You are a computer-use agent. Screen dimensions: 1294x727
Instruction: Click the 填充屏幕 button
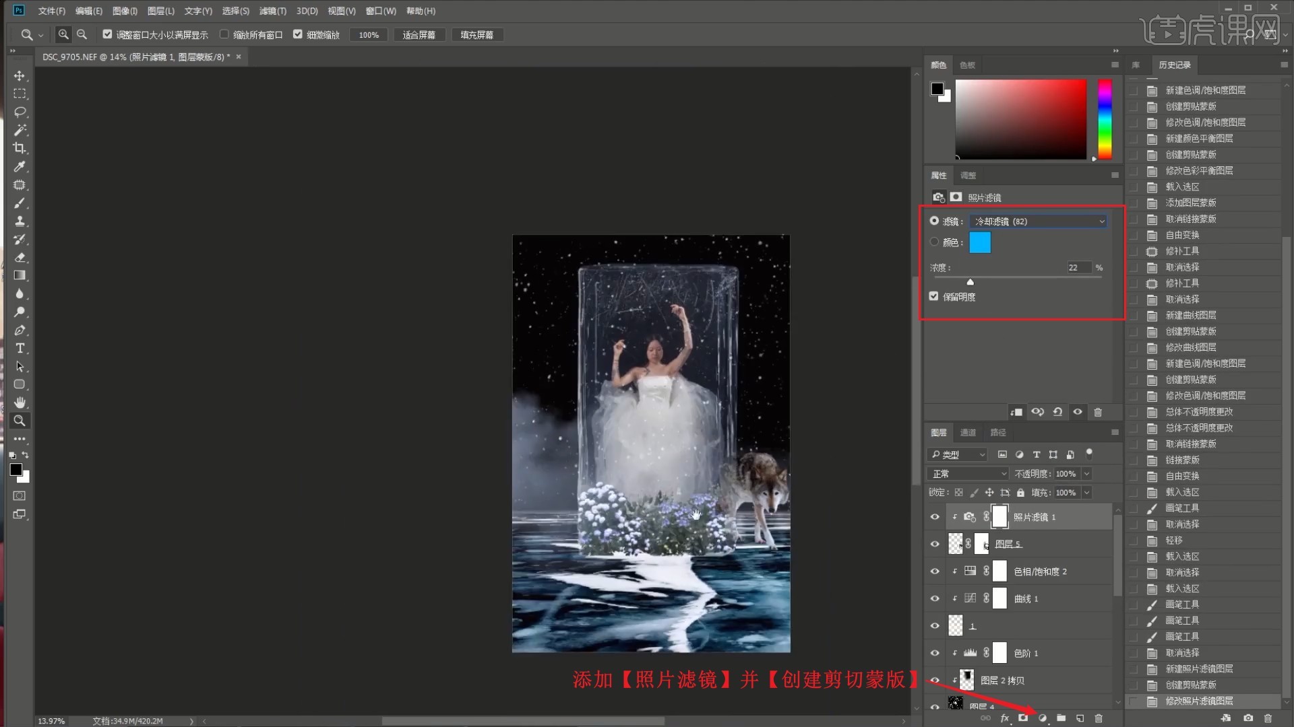coord(476,35)
